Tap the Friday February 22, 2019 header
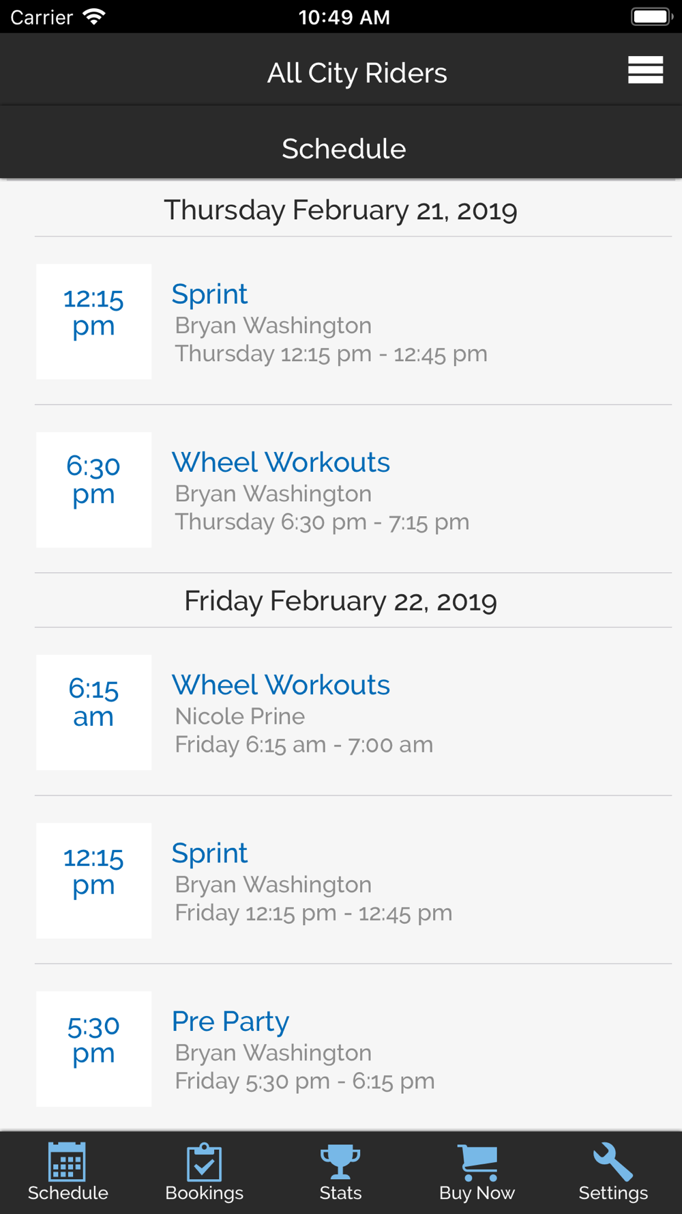Screen dimensions: 682x1214 click(340, 601)
